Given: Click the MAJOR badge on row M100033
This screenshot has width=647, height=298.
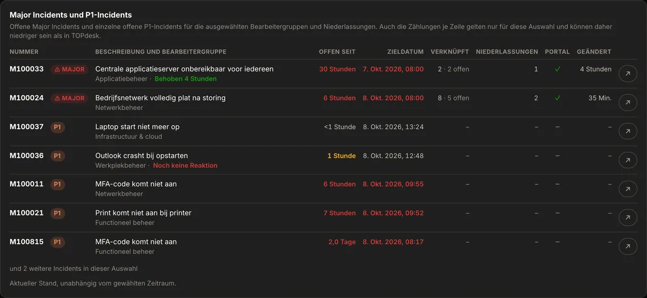Looking at the screenshot, I should [69, 69].
